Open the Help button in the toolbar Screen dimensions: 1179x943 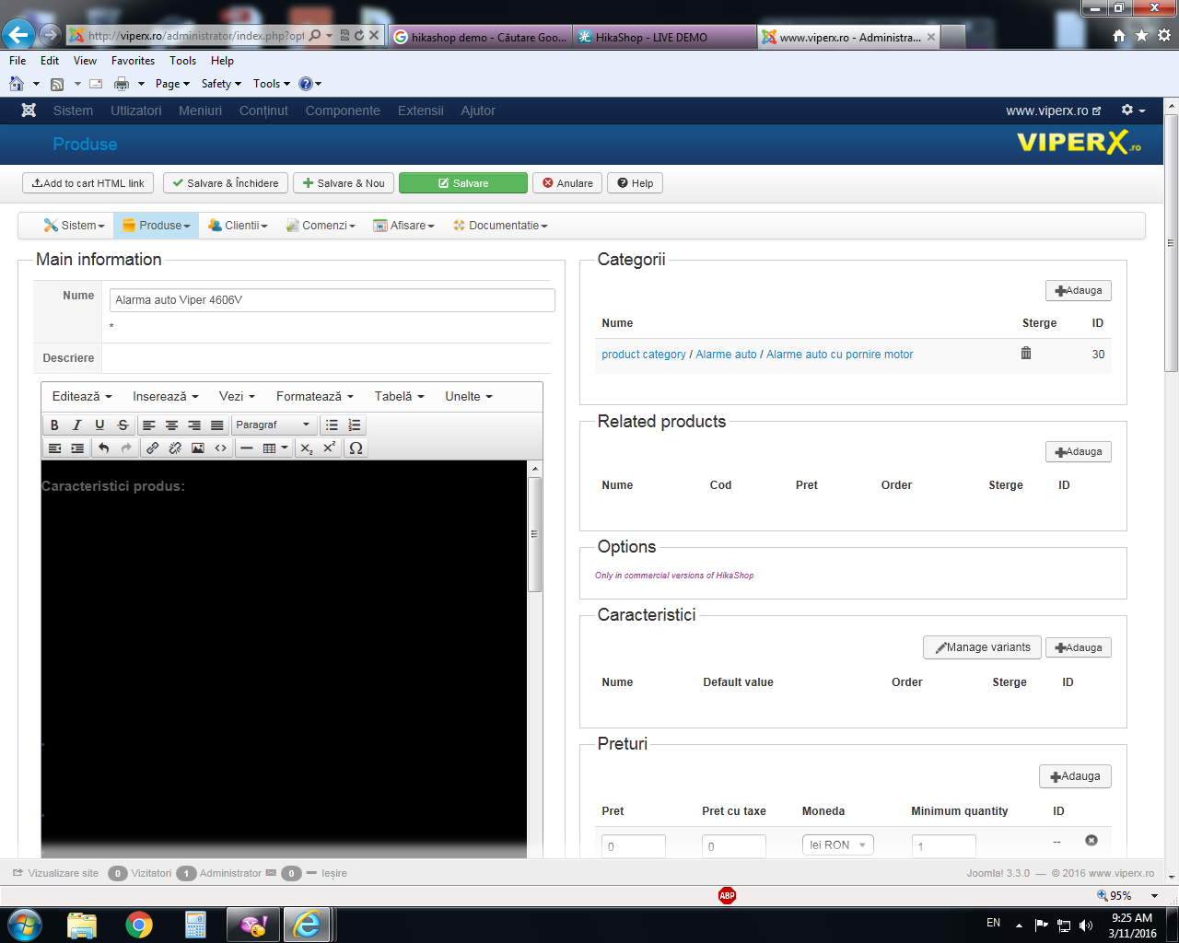click(x=636, y=183)
